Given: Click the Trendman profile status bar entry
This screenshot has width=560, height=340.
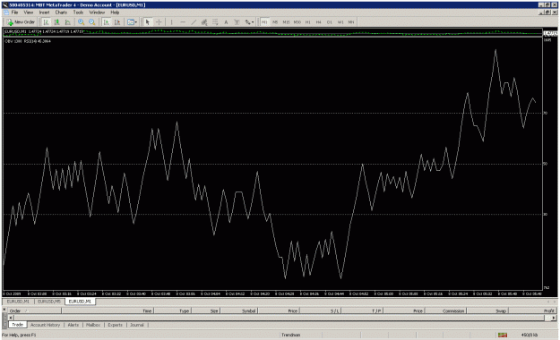Looking at the screenshot, I should pos(291,335).
